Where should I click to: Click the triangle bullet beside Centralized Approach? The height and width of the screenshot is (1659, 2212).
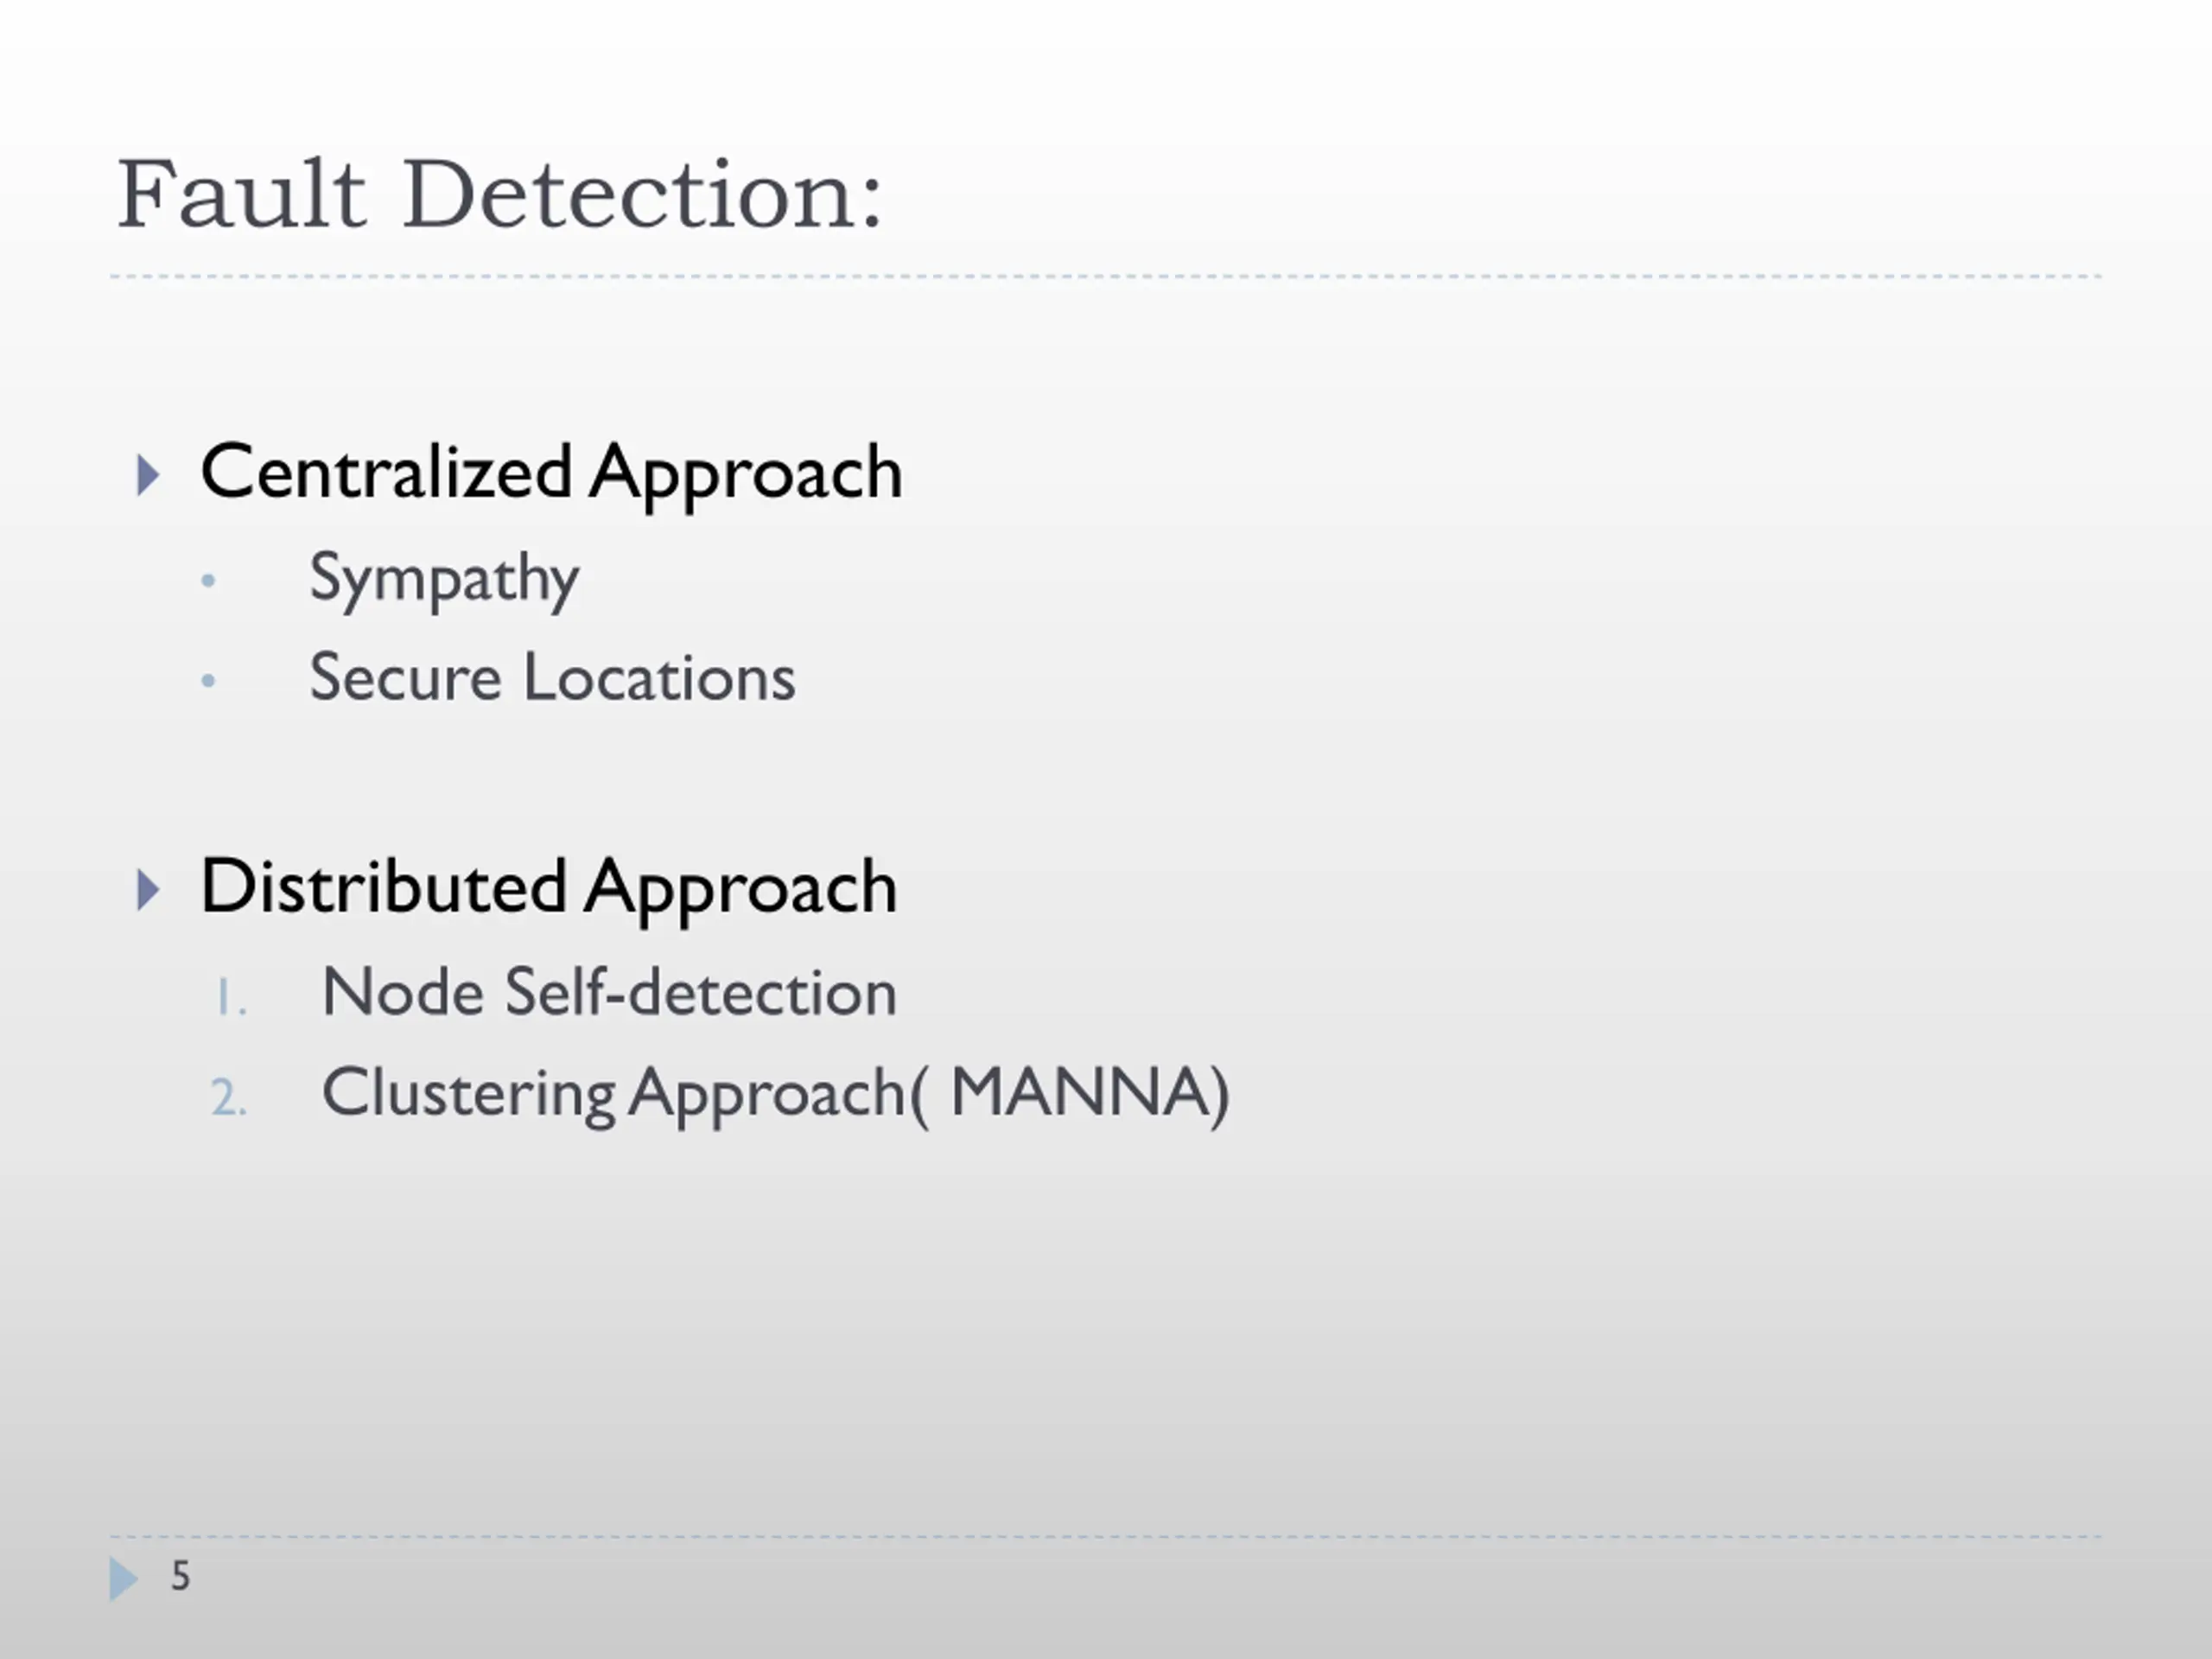(148, 475)
